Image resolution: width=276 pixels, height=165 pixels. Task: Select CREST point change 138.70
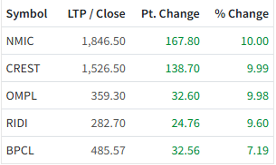pos(182,68)
